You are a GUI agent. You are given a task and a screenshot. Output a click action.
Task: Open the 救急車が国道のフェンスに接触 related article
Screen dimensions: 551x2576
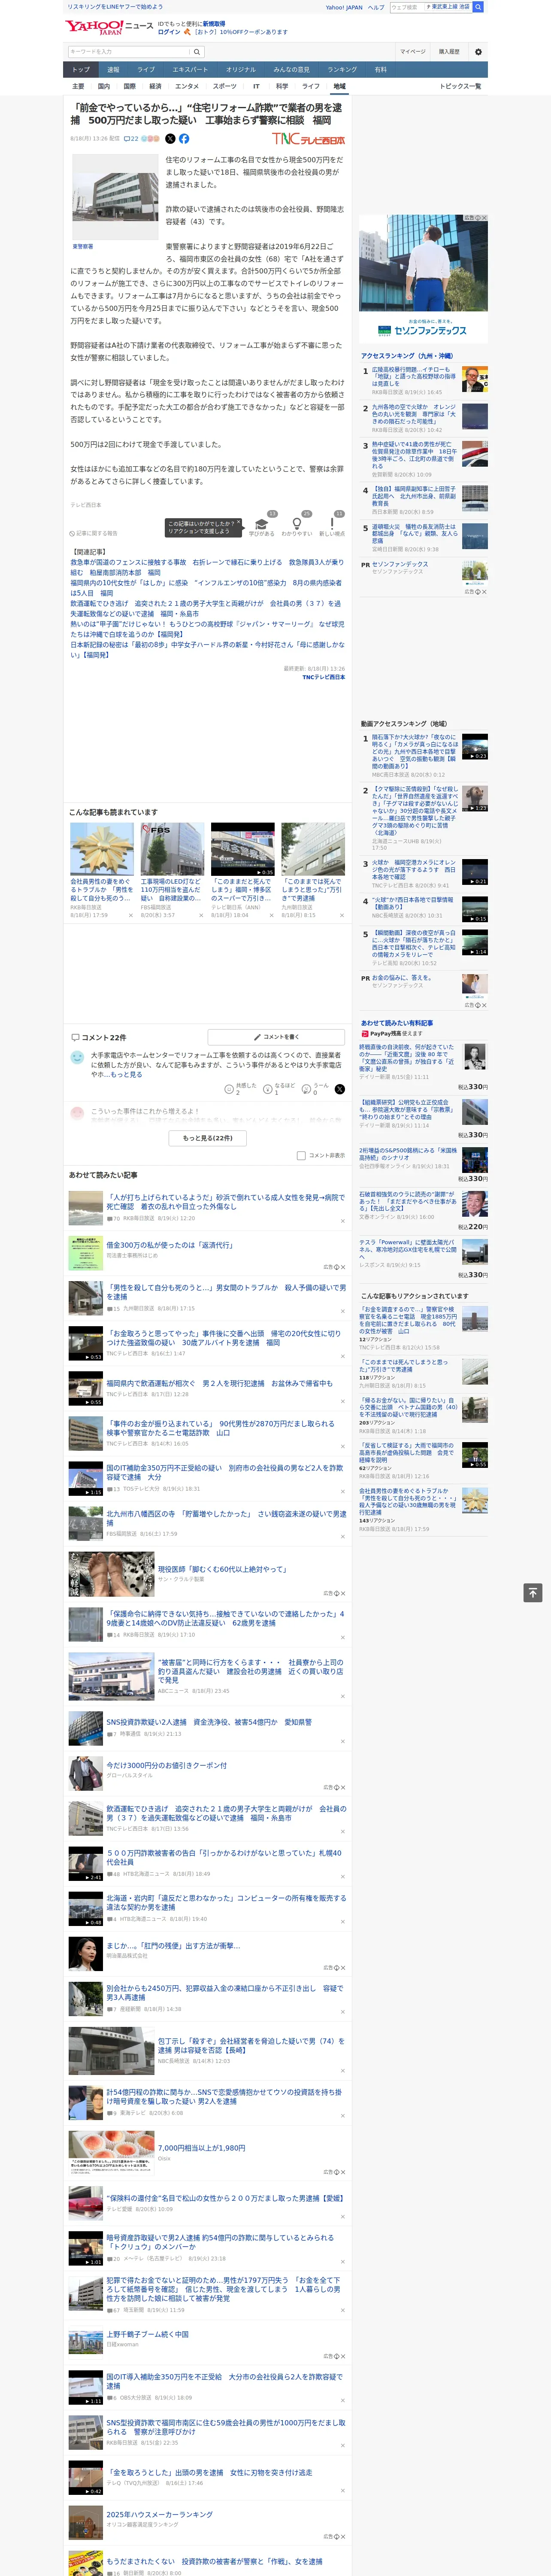(207, 567)
